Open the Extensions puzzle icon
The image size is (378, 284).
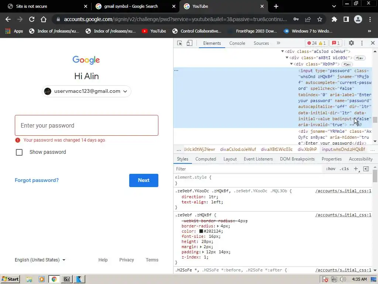(334, 19)
